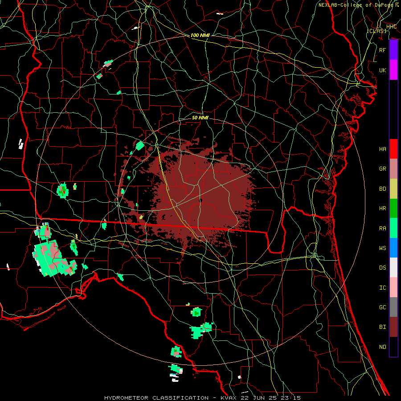The height and width of the screenshot is (401, 401).
Task: Click the BD legend label
Action: pyautogui.click(x=383, y=189)
